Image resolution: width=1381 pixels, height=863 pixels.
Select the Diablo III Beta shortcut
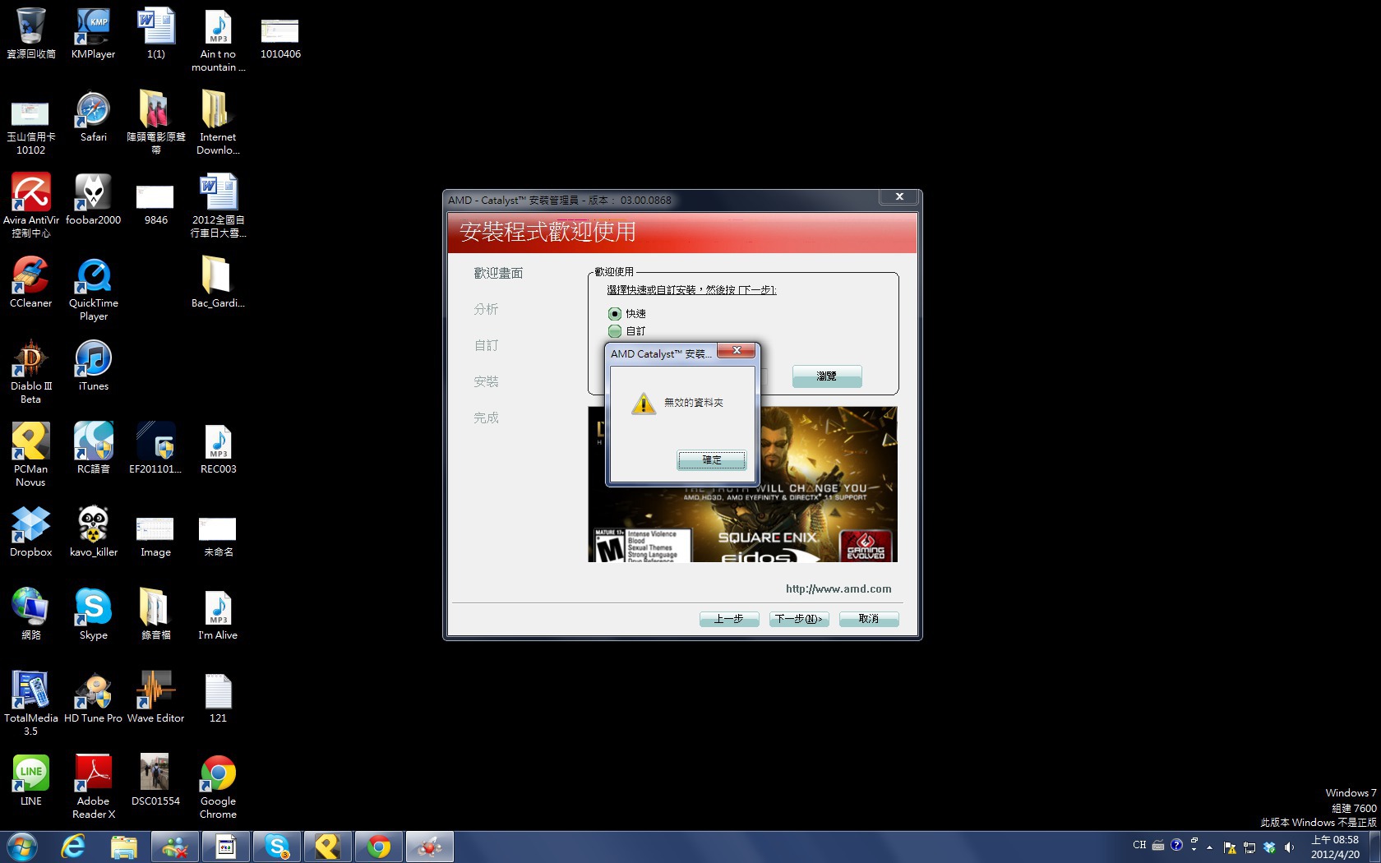pos(31,372)
